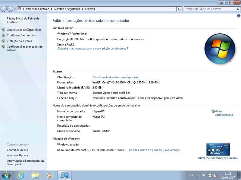
Task: Open the address bar history dropdown arrow
Action: tap(174, 9)
